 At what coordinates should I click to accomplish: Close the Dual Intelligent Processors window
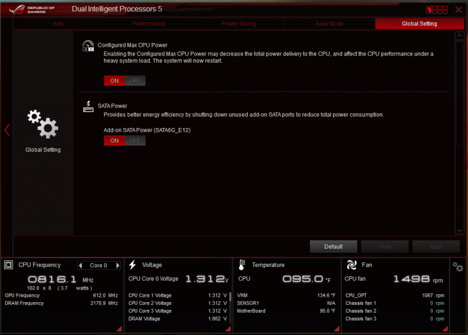[x=459, y=10]
